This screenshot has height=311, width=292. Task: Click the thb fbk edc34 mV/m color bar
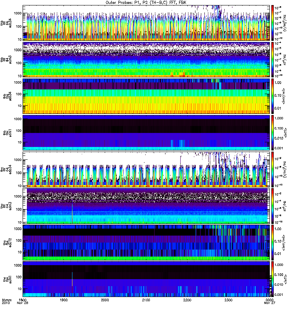[273, 96]
